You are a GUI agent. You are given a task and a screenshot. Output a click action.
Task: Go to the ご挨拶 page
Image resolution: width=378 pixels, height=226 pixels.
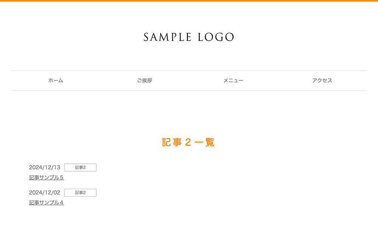[x=145, y=80]
